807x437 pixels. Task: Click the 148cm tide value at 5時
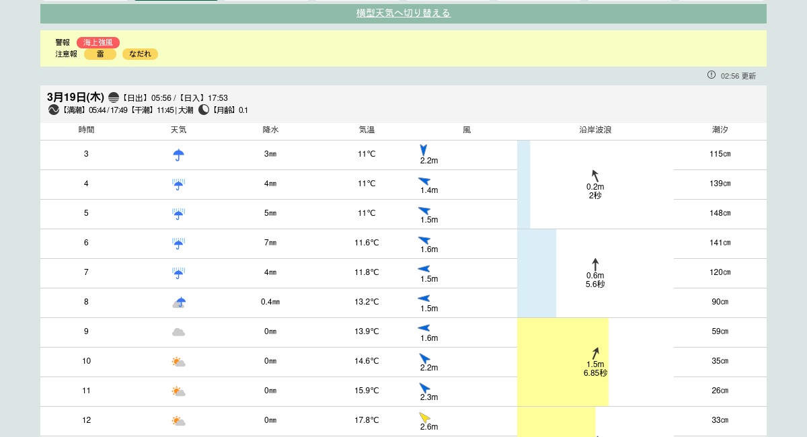click(x=720, y=213)
